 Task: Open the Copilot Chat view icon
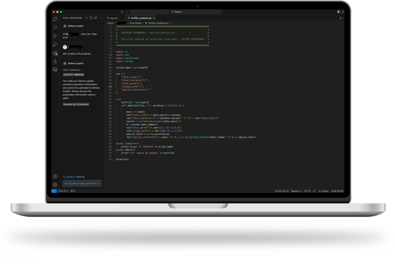[55, 69]
